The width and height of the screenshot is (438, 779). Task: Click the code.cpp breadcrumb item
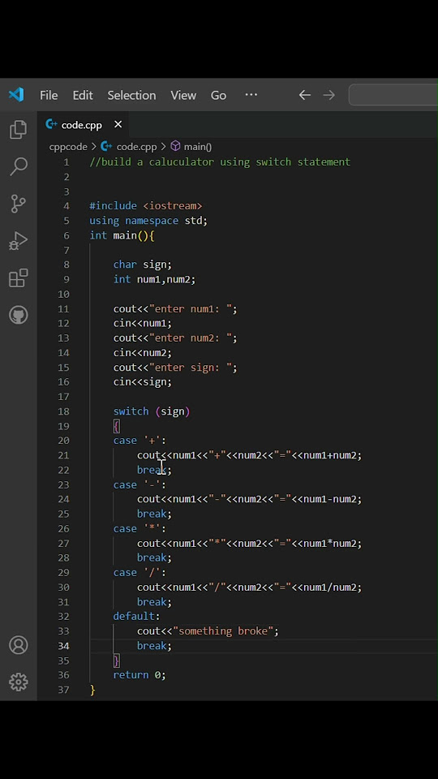point(129,147)
